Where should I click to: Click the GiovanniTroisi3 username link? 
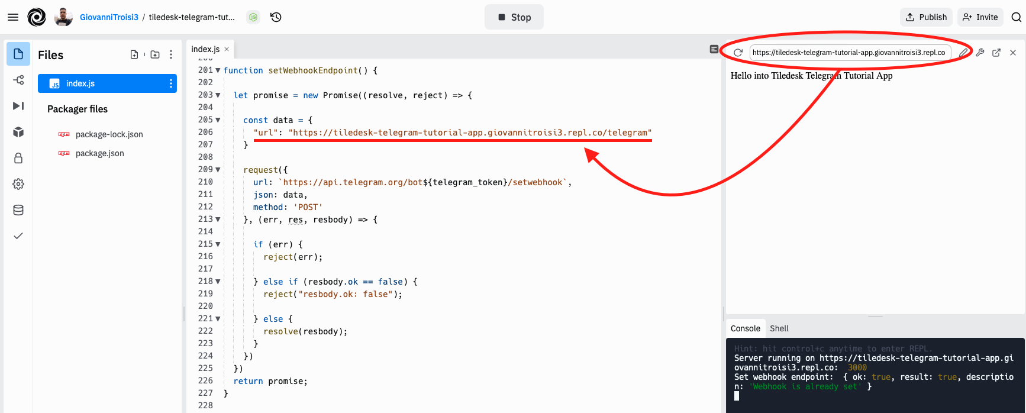click(x=109, y=17)
